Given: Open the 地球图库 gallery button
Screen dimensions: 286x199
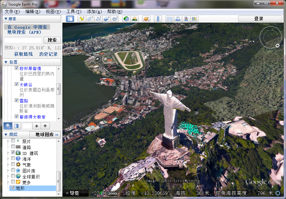Looking at the screenshot, I should (45, 135).
